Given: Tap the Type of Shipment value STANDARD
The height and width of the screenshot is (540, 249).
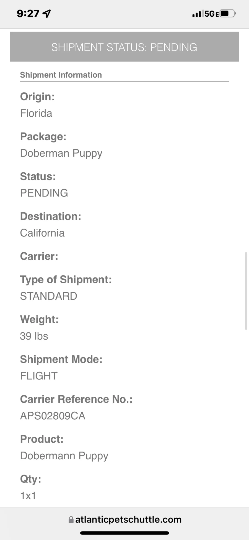Looking at the screenshot, I should 48,296.
